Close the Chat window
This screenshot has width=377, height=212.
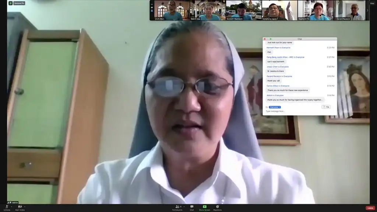coord(265,39)
